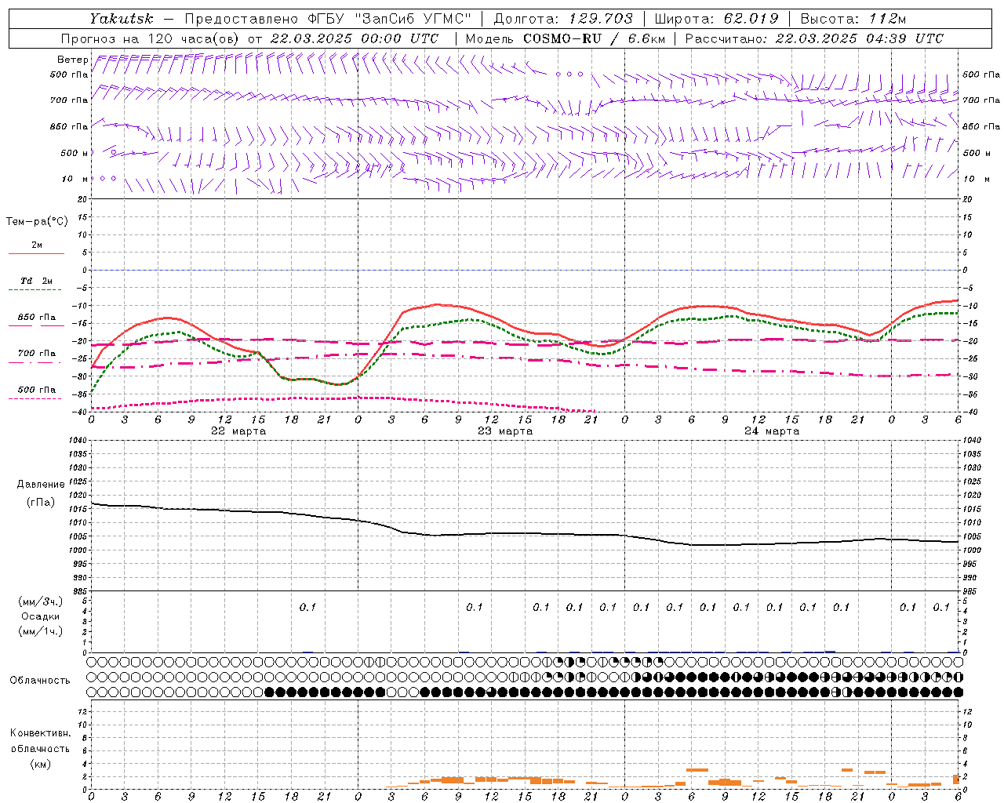
Task: Click the (мм/3ч.) precipitation unit label
Action: pyautogui.click(x=40, y=601)
